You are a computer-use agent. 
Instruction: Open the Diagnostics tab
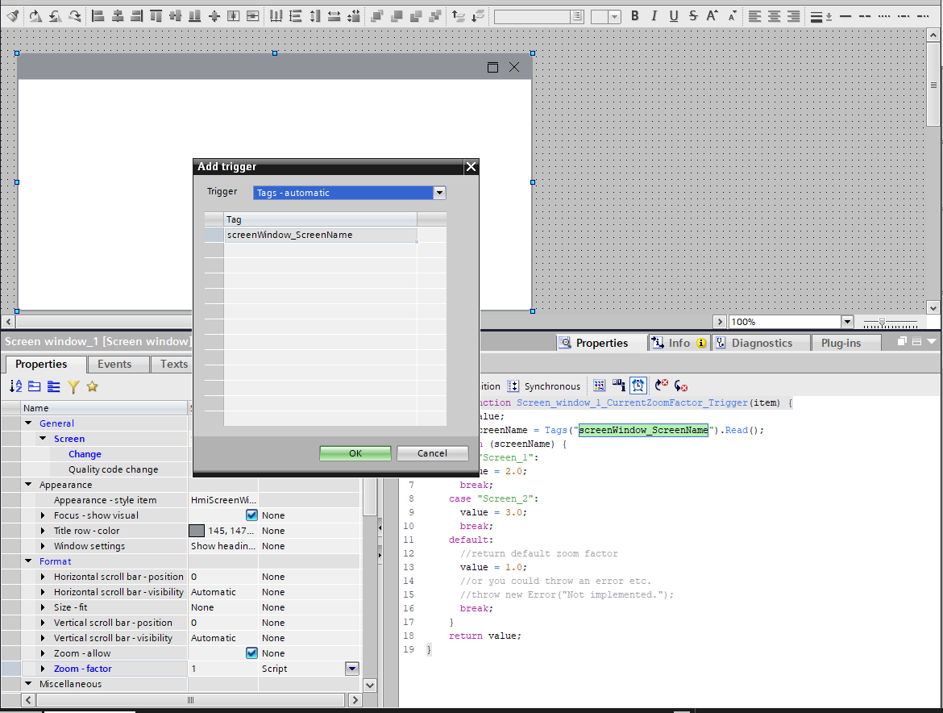[761, 343]
